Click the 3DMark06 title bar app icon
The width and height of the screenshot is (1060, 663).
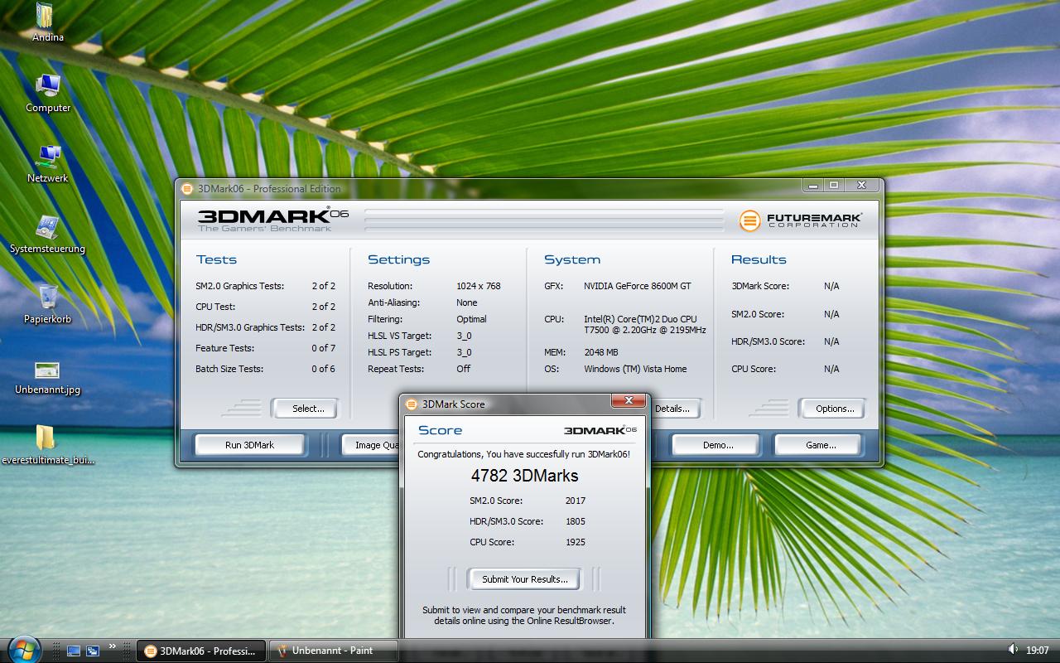coord(187,189)
